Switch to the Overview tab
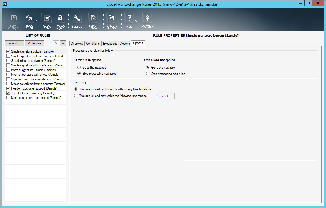The width and height of the screenshot is (326, 208). pos(77,43)
